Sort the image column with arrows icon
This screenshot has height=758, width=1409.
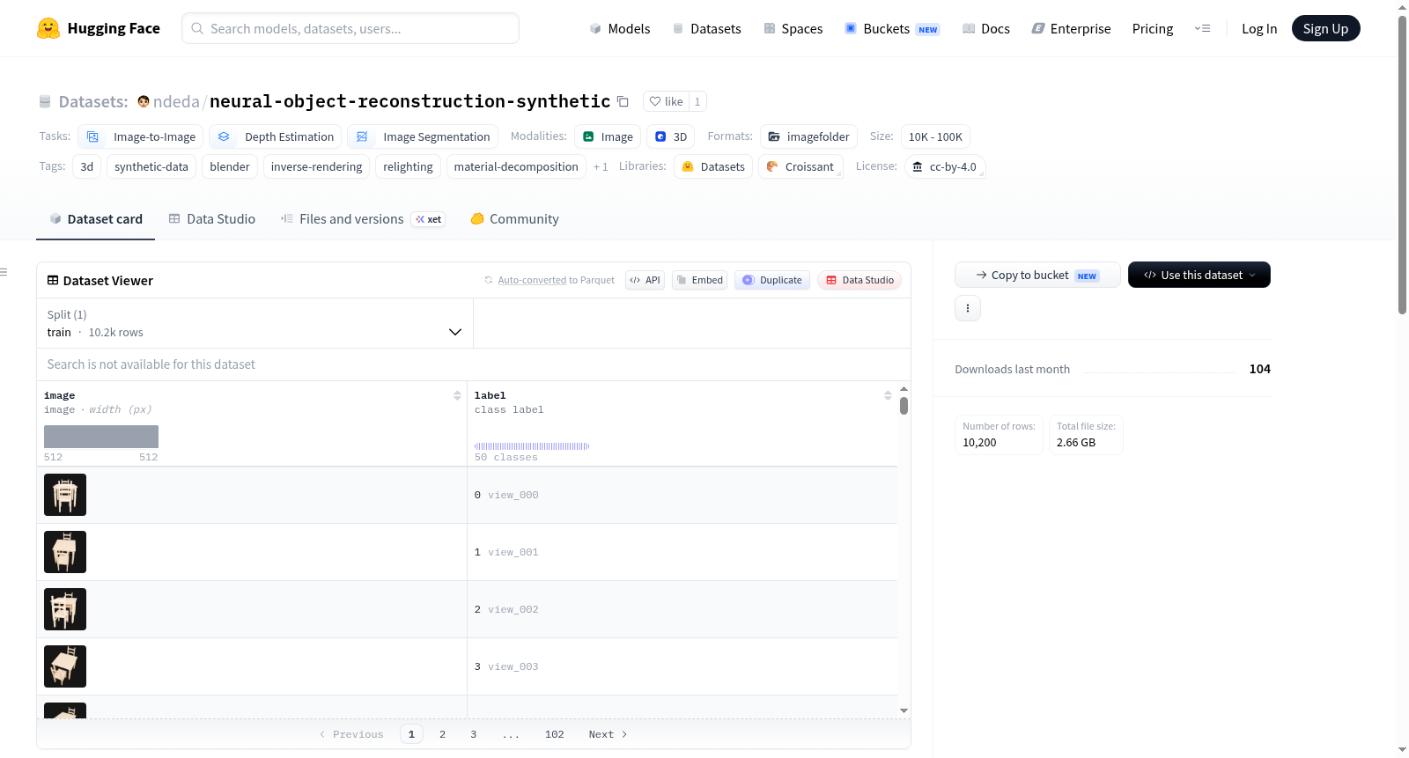click(x=457, y=395)
